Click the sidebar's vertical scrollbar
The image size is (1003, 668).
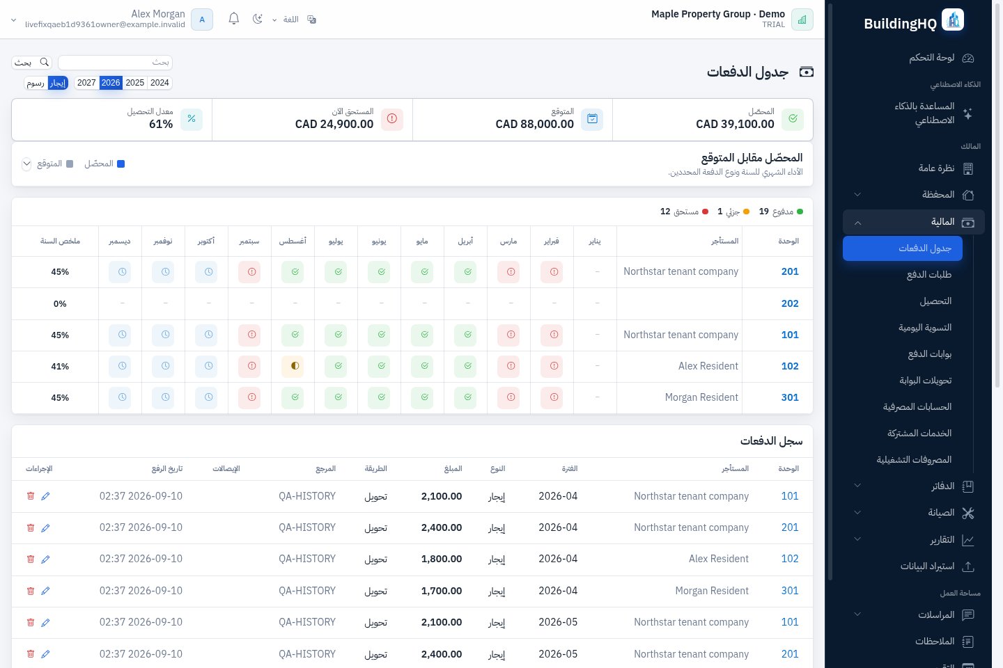[x=830, y=292]
